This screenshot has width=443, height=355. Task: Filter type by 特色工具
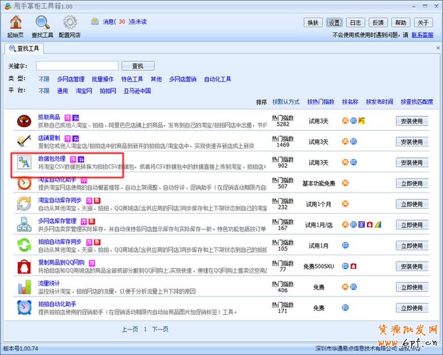[x=132, y=79]
